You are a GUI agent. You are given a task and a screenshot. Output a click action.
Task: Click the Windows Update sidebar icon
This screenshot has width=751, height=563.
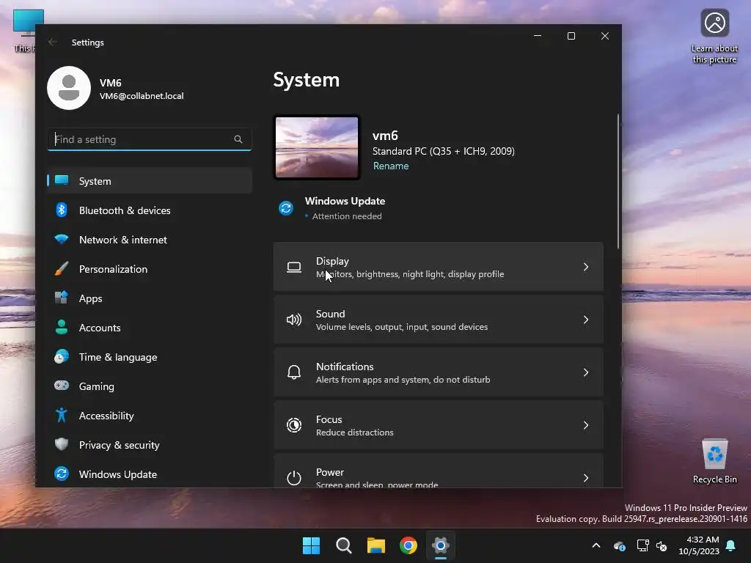(x=62, y=474)
